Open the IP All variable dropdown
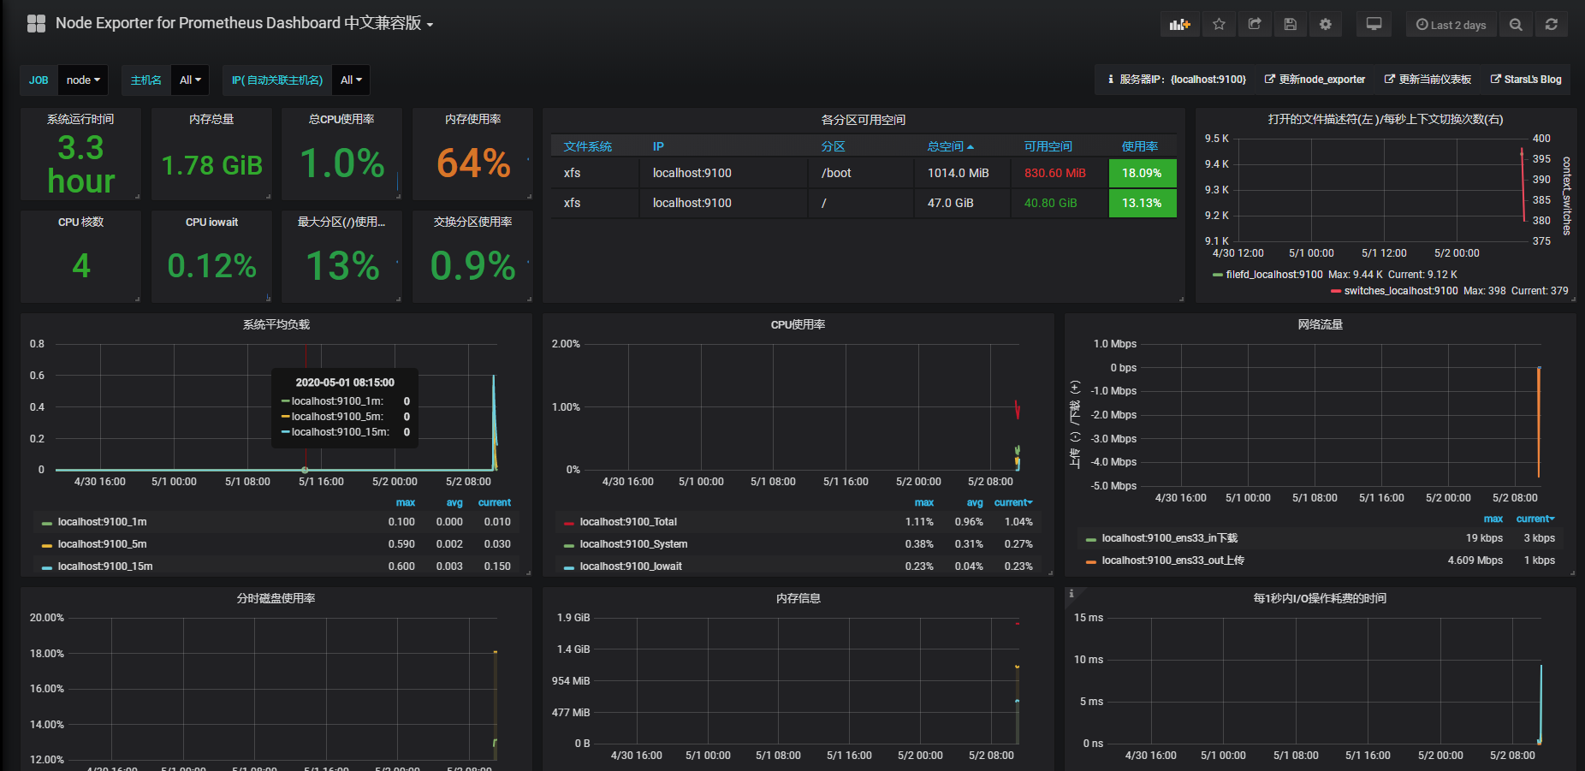1585x771 pixels. tap(351, 80)
